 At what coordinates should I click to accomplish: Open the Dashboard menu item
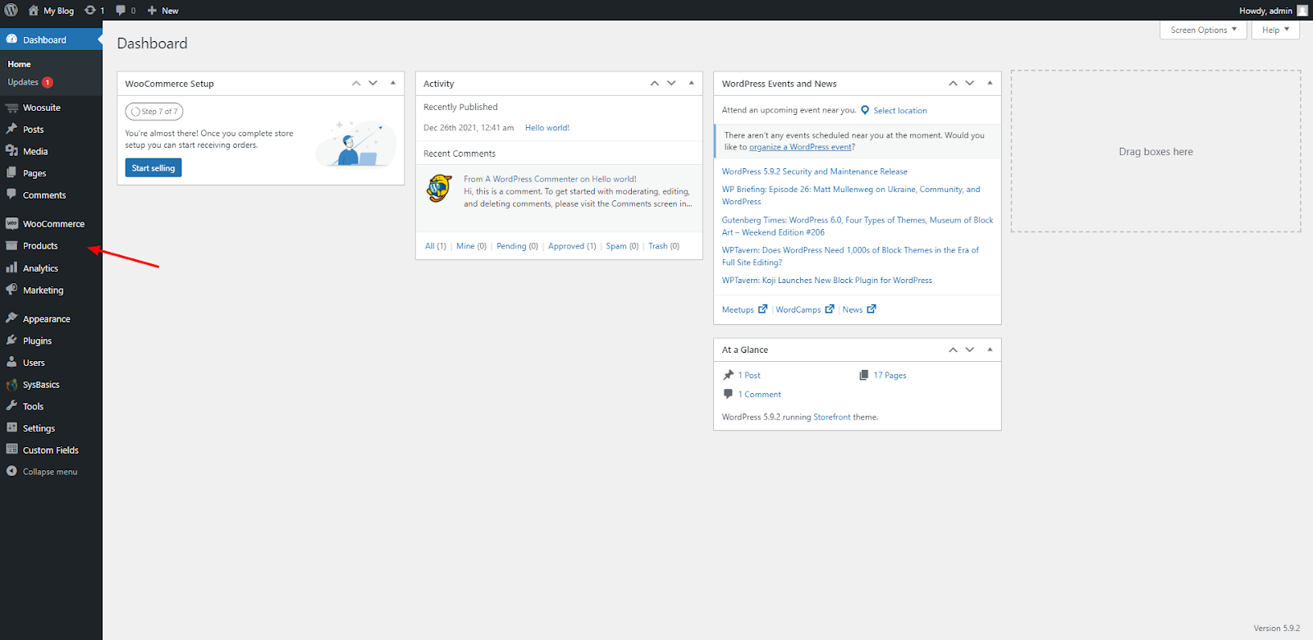click(51, 39)
